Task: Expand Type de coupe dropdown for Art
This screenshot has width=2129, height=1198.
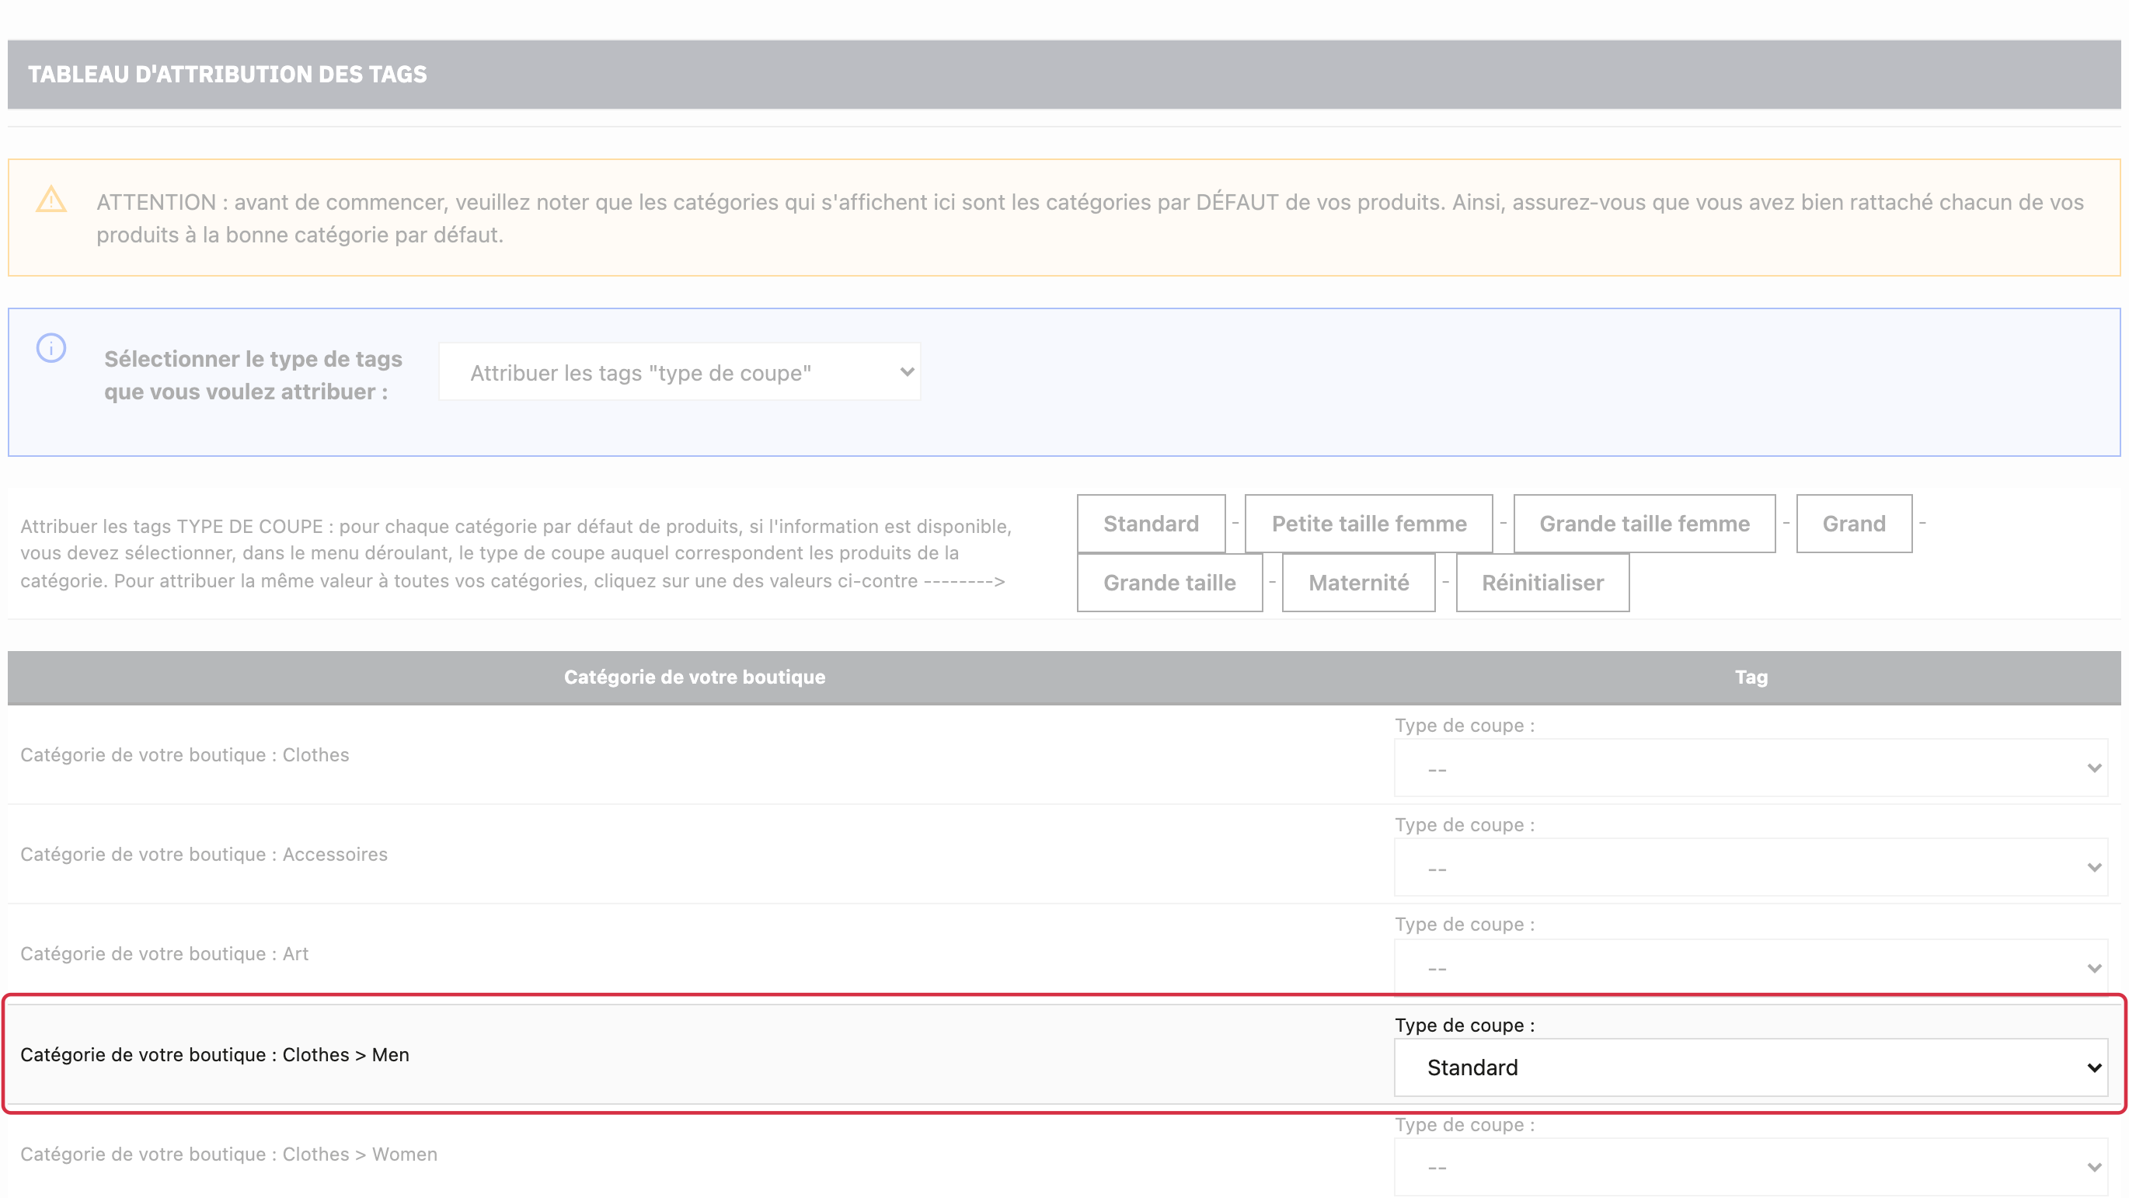Action: [1751, 966]
